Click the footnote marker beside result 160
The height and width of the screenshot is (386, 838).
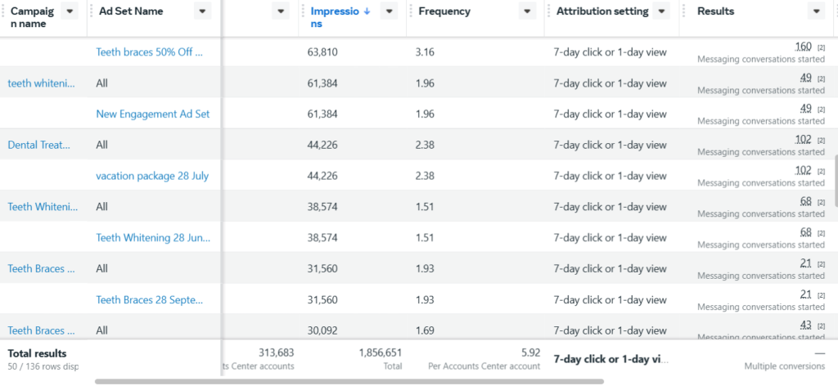(x=821, y=47)
